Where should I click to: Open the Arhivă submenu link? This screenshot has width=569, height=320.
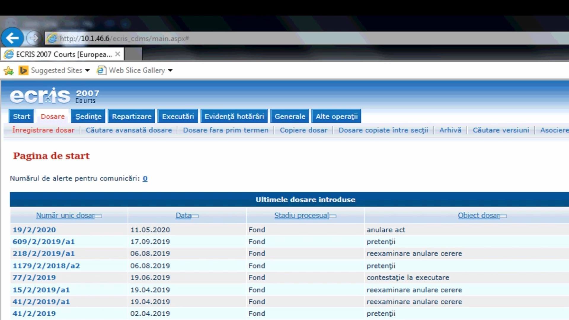(x=450, y=130)
